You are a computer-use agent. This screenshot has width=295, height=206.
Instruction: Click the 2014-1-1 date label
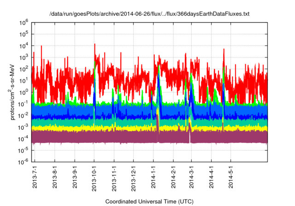153,177
